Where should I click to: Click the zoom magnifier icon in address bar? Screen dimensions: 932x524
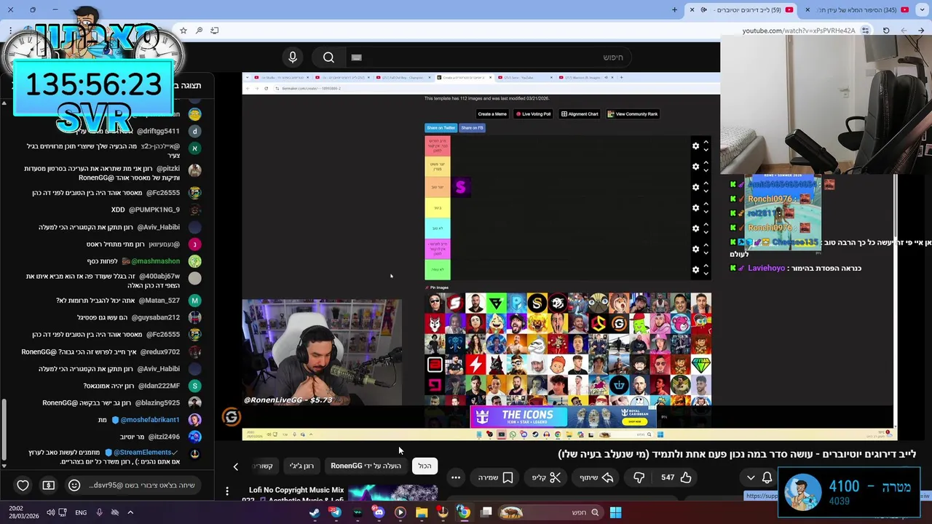click(199, 31)
